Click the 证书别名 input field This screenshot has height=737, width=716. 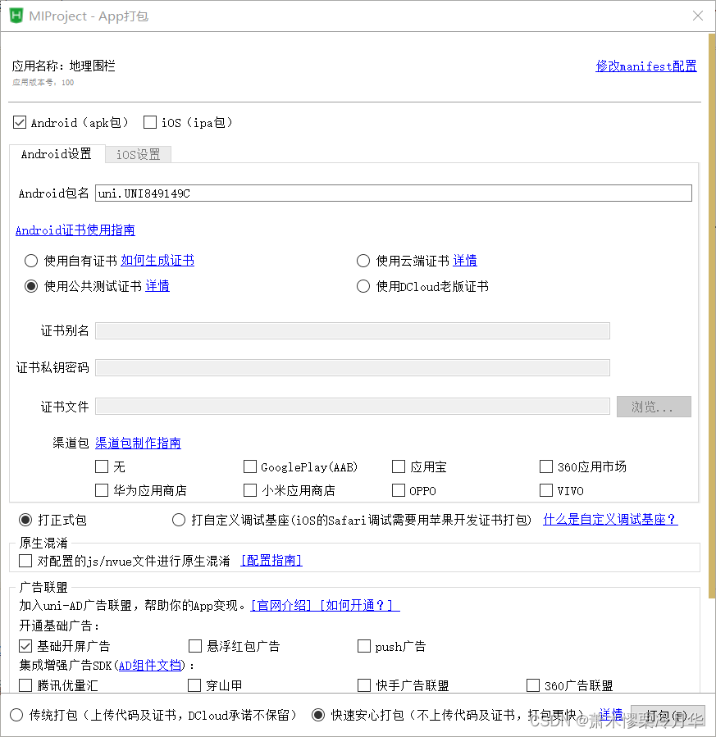pyautogui.click(x=353, y=330)
